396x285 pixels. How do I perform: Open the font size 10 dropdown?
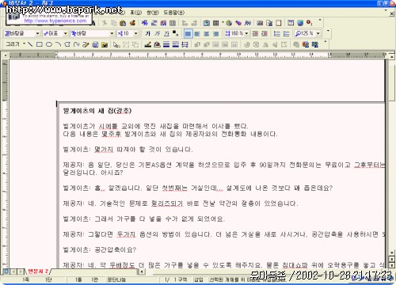tap(135, 33)
